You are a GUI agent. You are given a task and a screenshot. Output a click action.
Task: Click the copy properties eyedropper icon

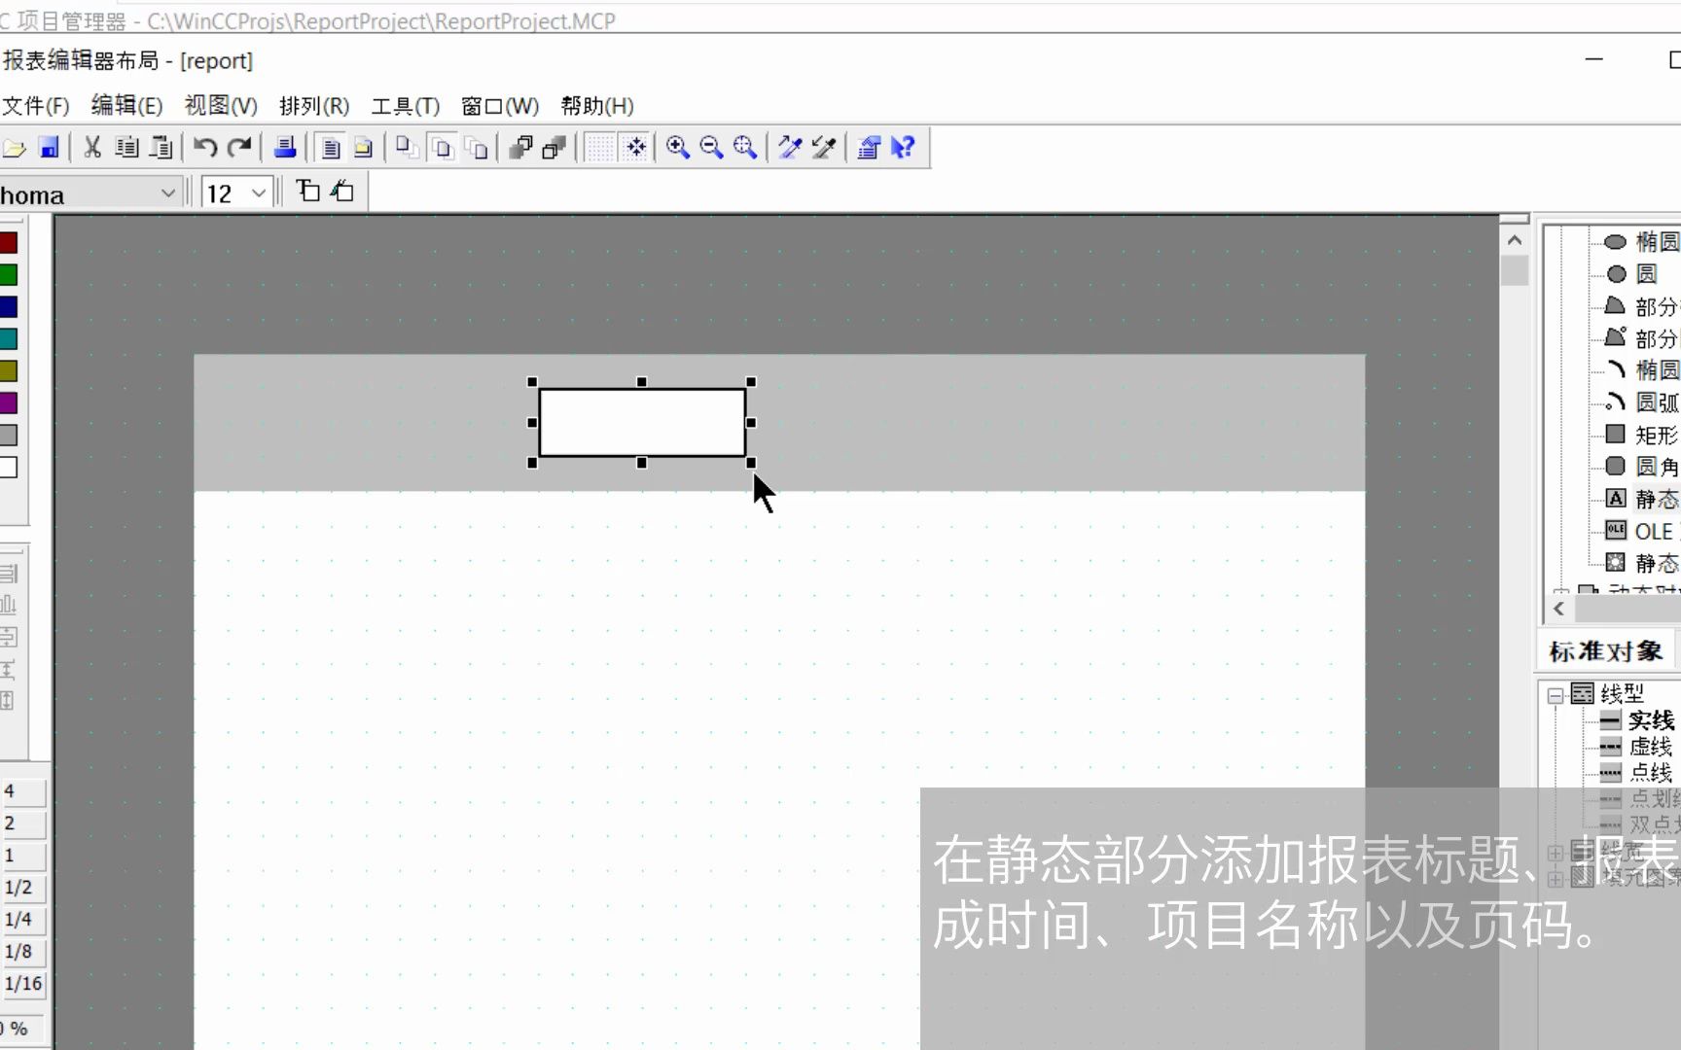790,148
